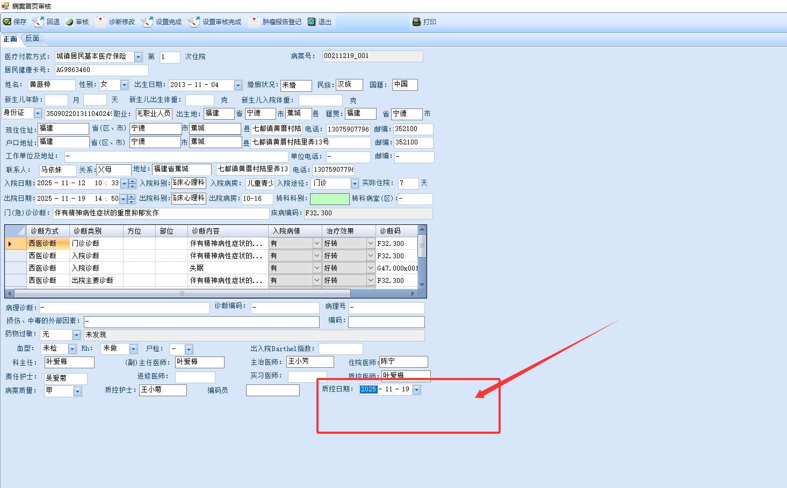This screenshot has width=787, height=488.
Task: Click the 婚姻状况 field
Action: [296, 85]
